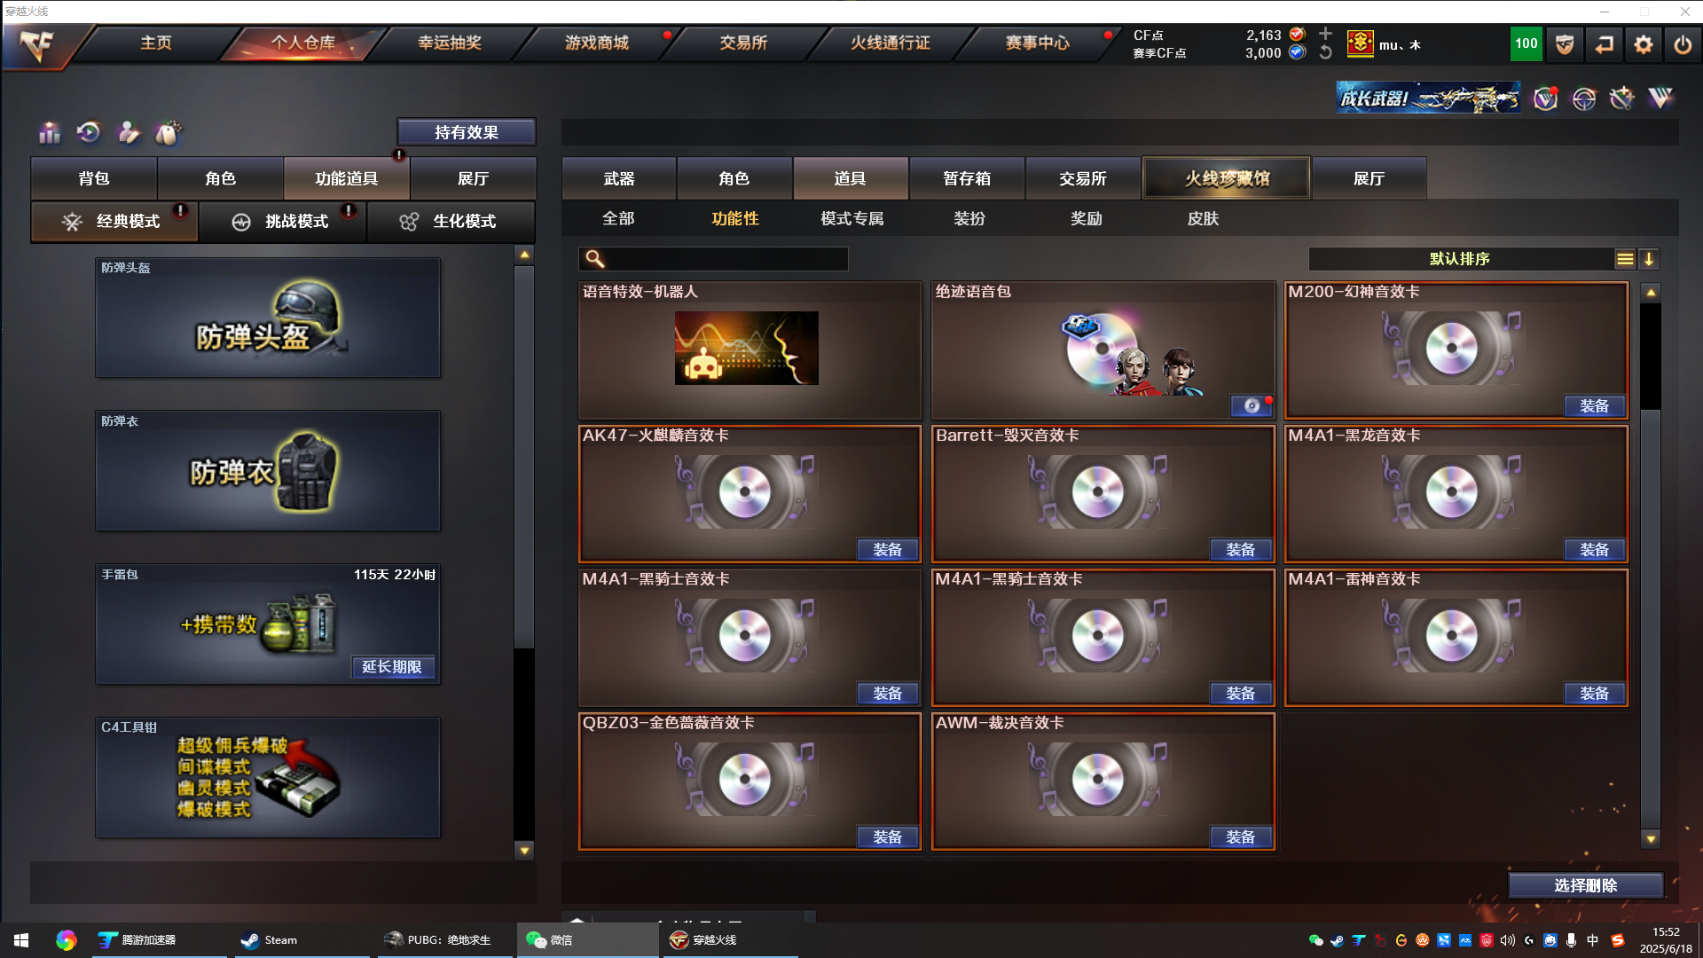The height and width of the screenshot is (958, 1703).
Task: Click the power exit icon
Action: pos(1682,44)
